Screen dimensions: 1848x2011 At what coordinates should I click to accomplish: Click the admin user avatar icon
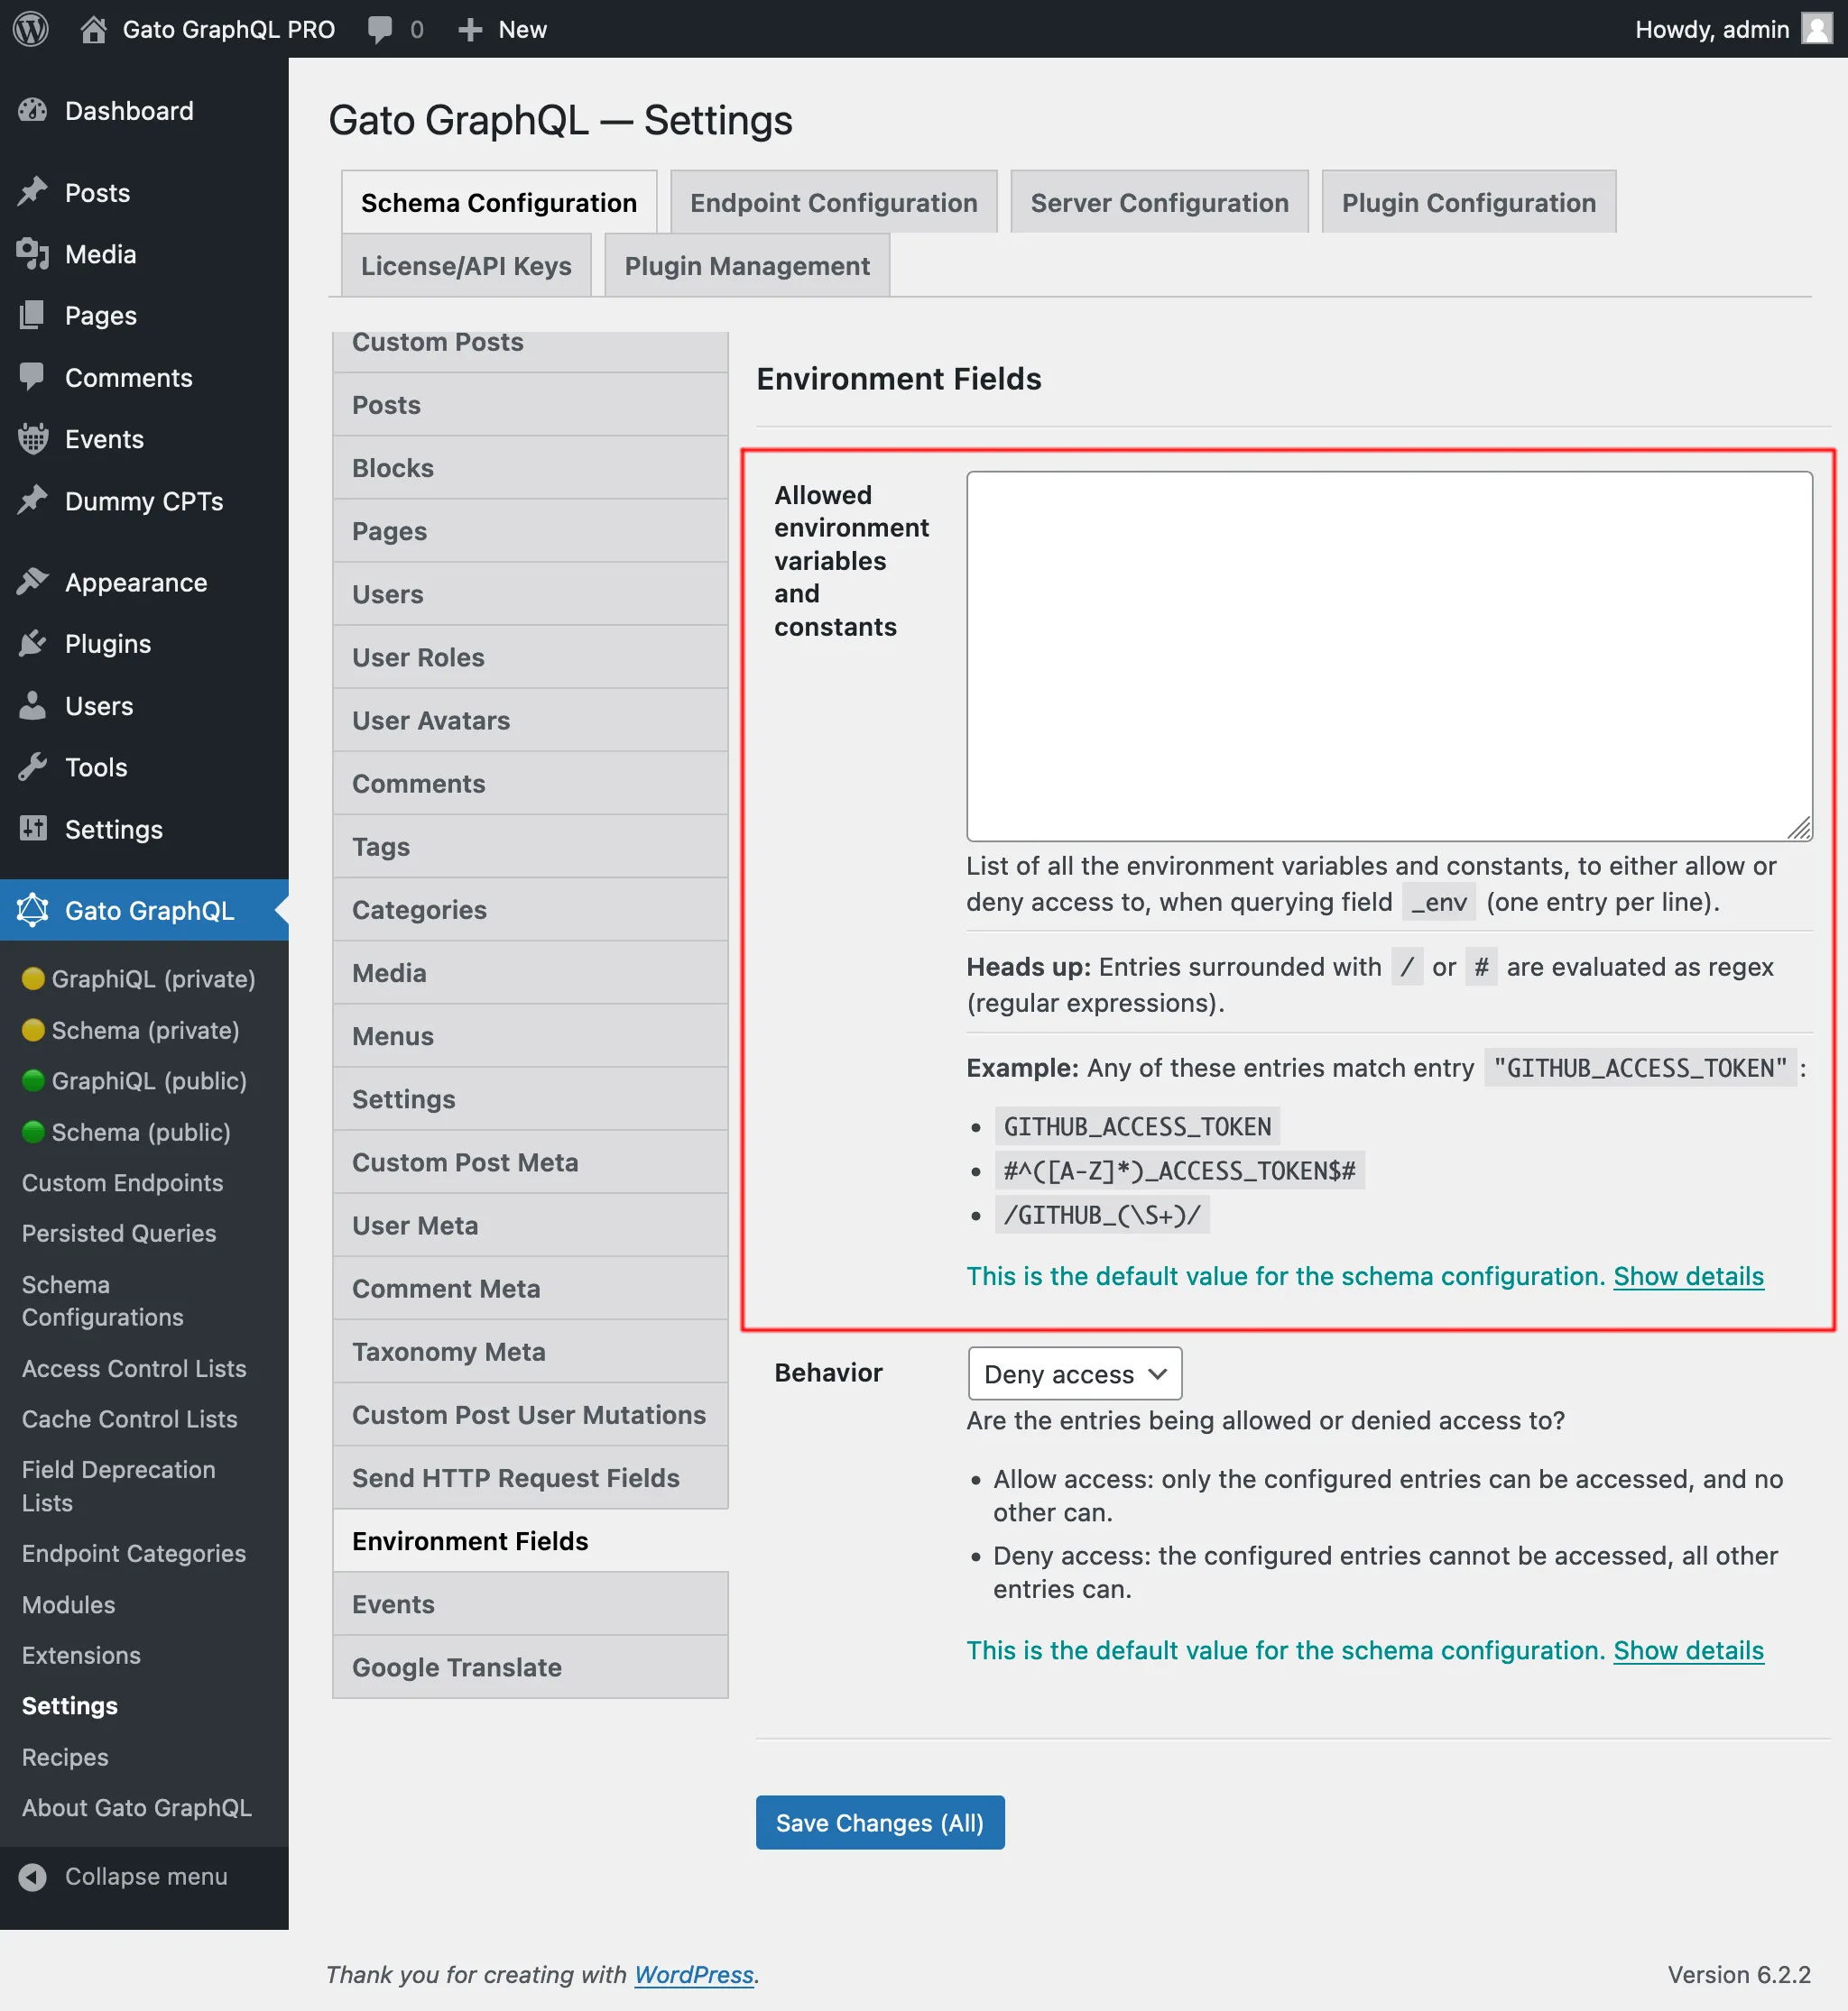(x=1816, y=28)
